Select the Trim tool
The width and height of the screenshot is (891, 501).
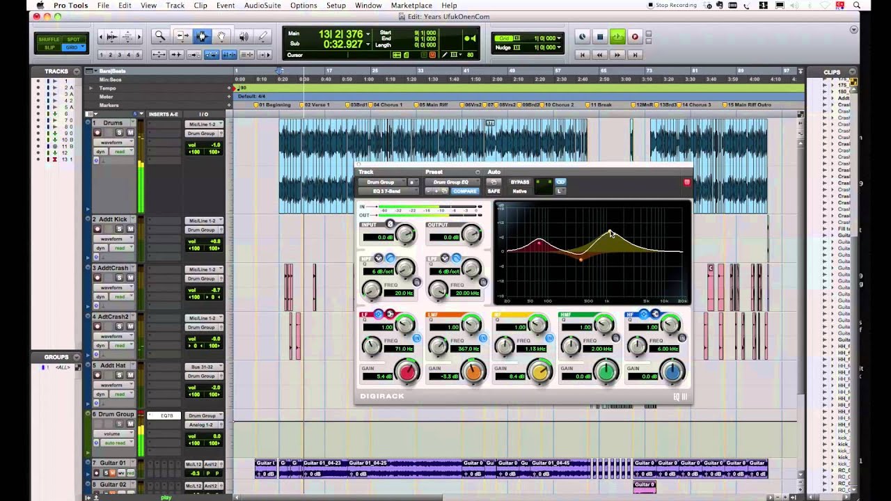coord(182,36)
